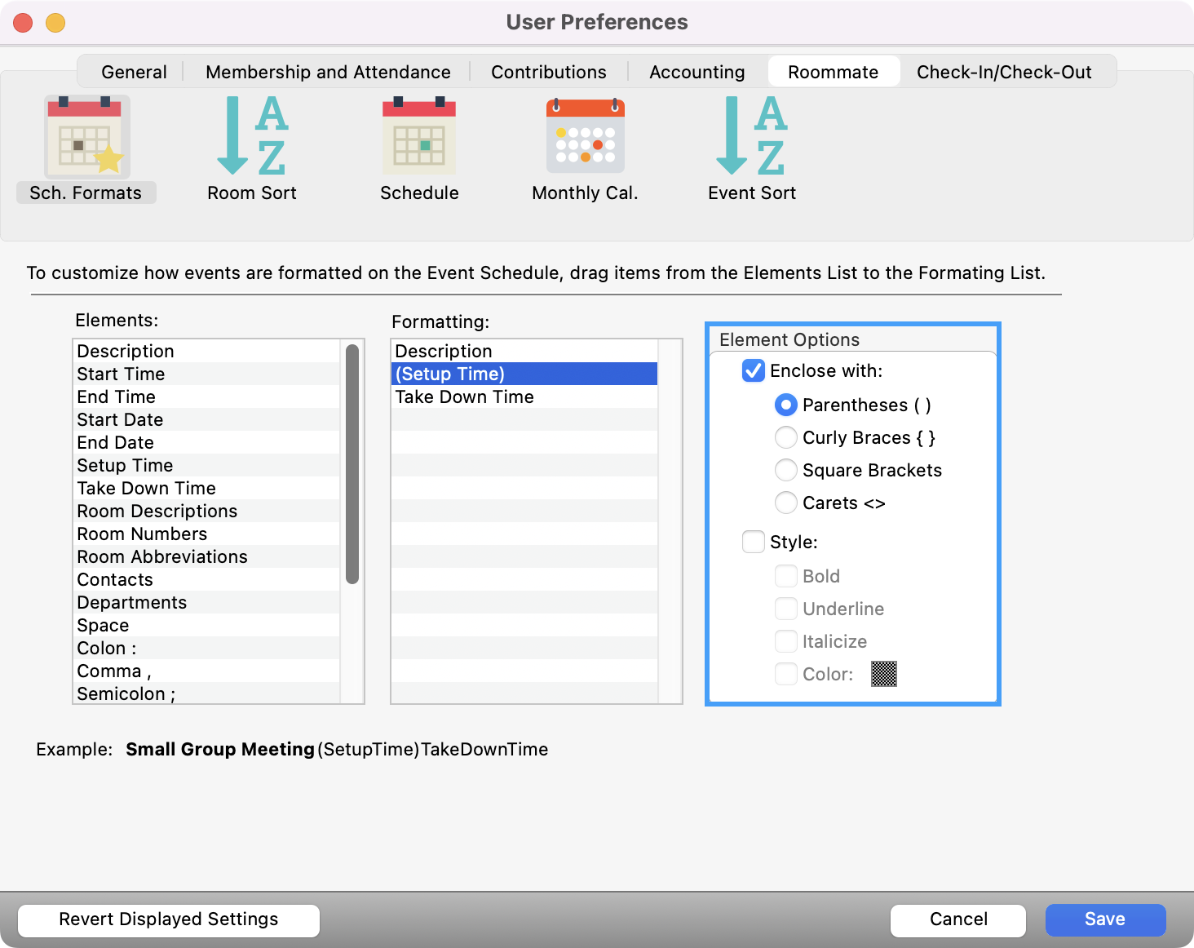Select the Carets radio button
The height and width of the screenshot is (948, 1194).
tap(786, 503)
